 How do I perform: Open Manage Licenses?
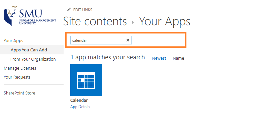[20, 68]
